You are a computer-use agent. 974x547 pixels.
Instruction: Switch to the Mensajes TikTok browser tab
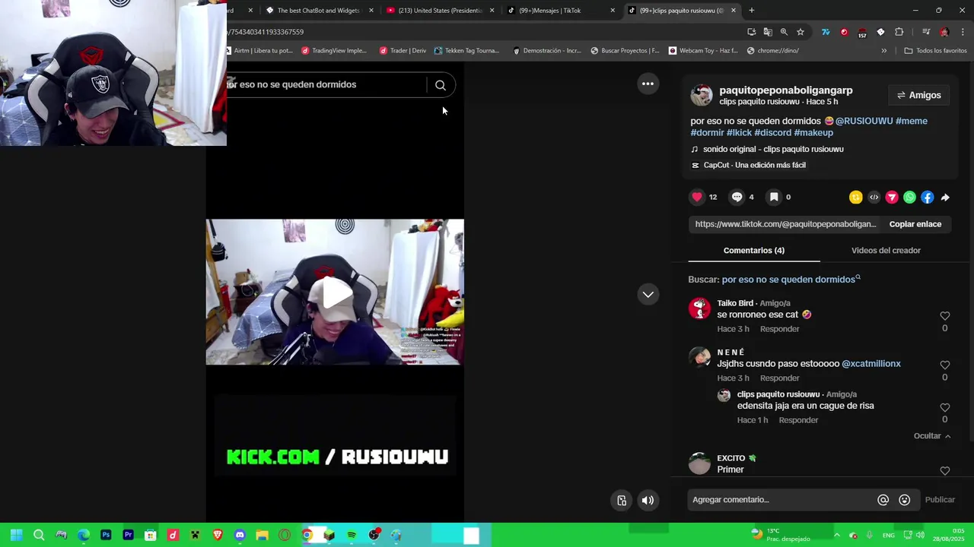pyautogui.click(x=559, y=11)
